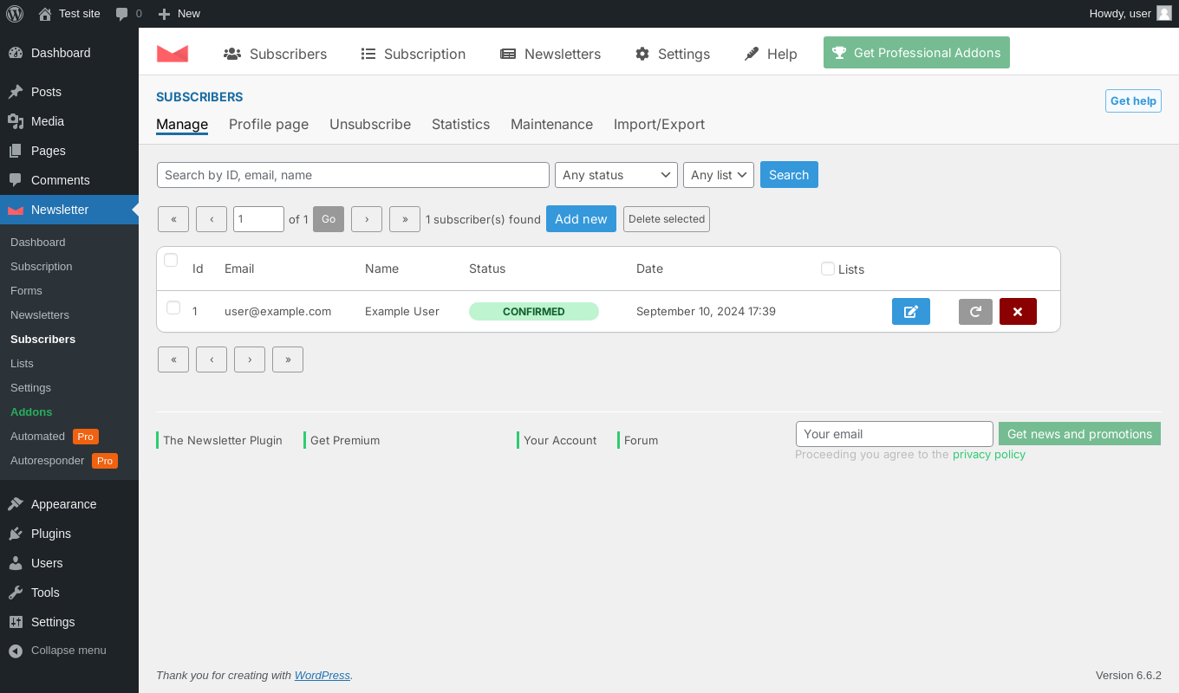Toggle the select-all checkbox in table header
The width and height of the screenshot is (1179, 693).
[x=171, y=260]
